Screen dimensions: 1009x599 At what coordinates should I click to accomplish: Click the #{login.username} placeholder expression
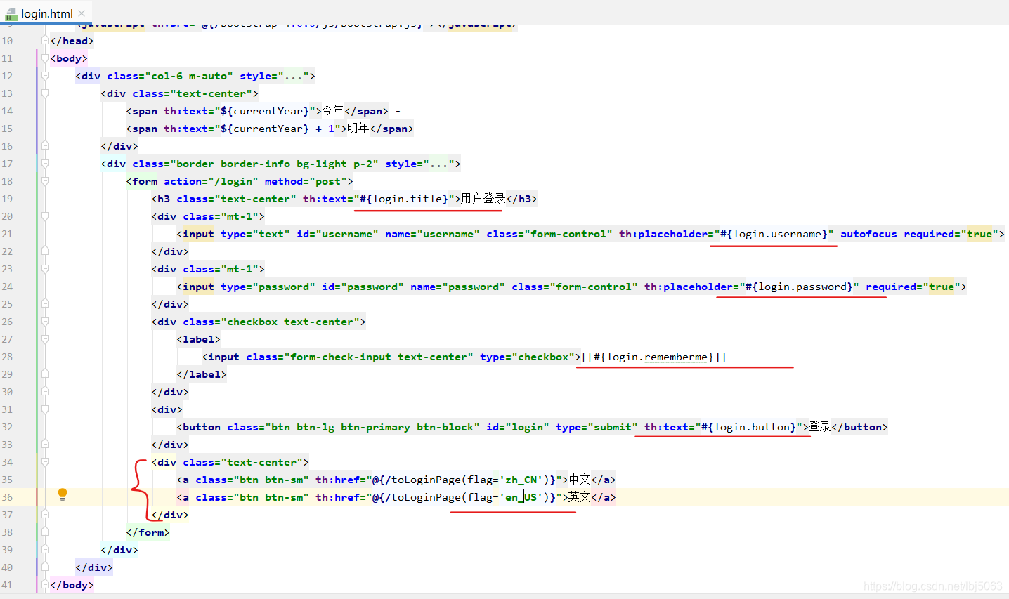pyautogui.click(x=774, y=234)
